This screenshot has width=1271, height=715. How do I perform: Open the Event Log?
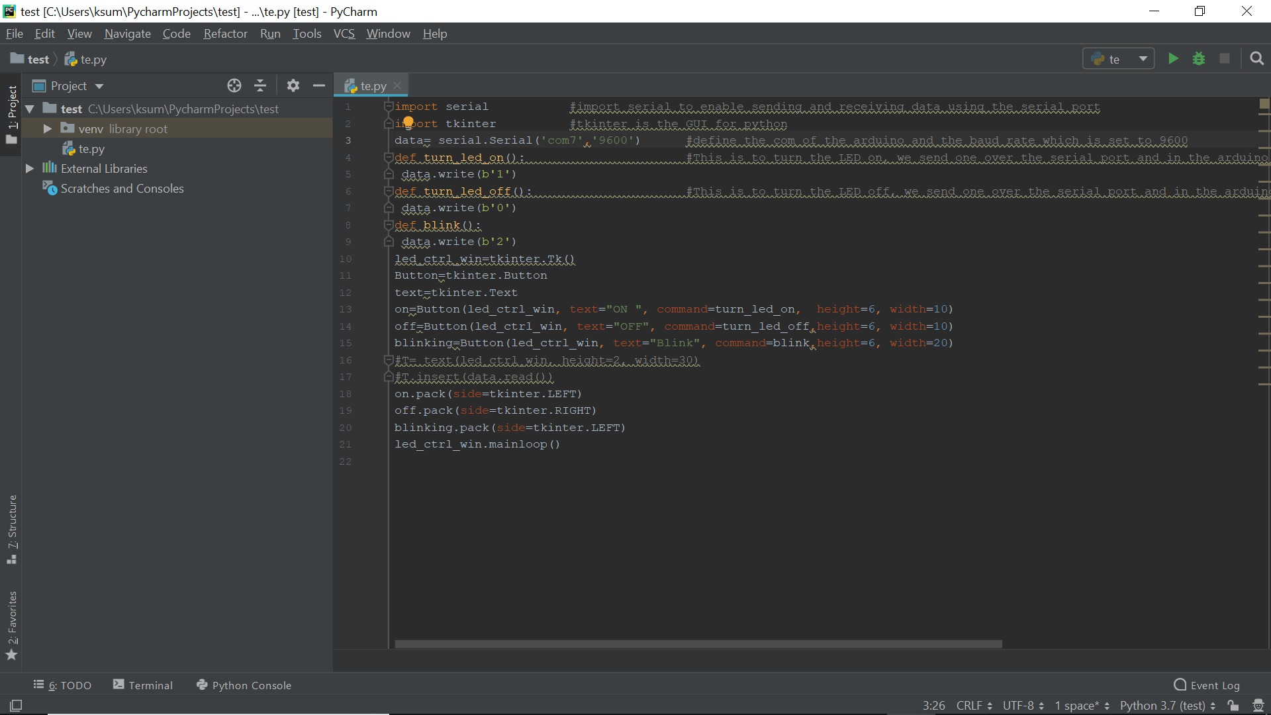coord(1207,685)
